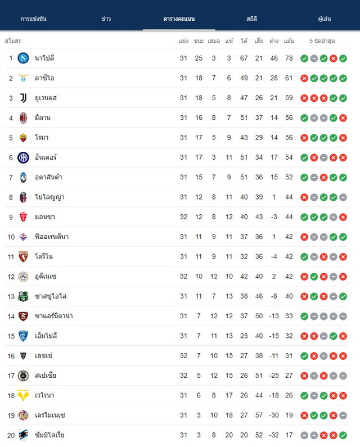
Task: Open the นาโปลี team link
Action: [44, 58]
